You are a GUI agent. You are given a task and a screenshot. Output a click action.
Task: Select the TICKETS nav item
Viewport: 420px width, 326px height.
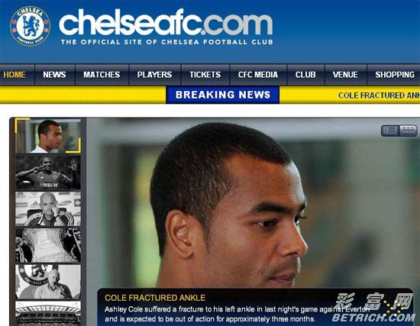[x=205, y=75]
